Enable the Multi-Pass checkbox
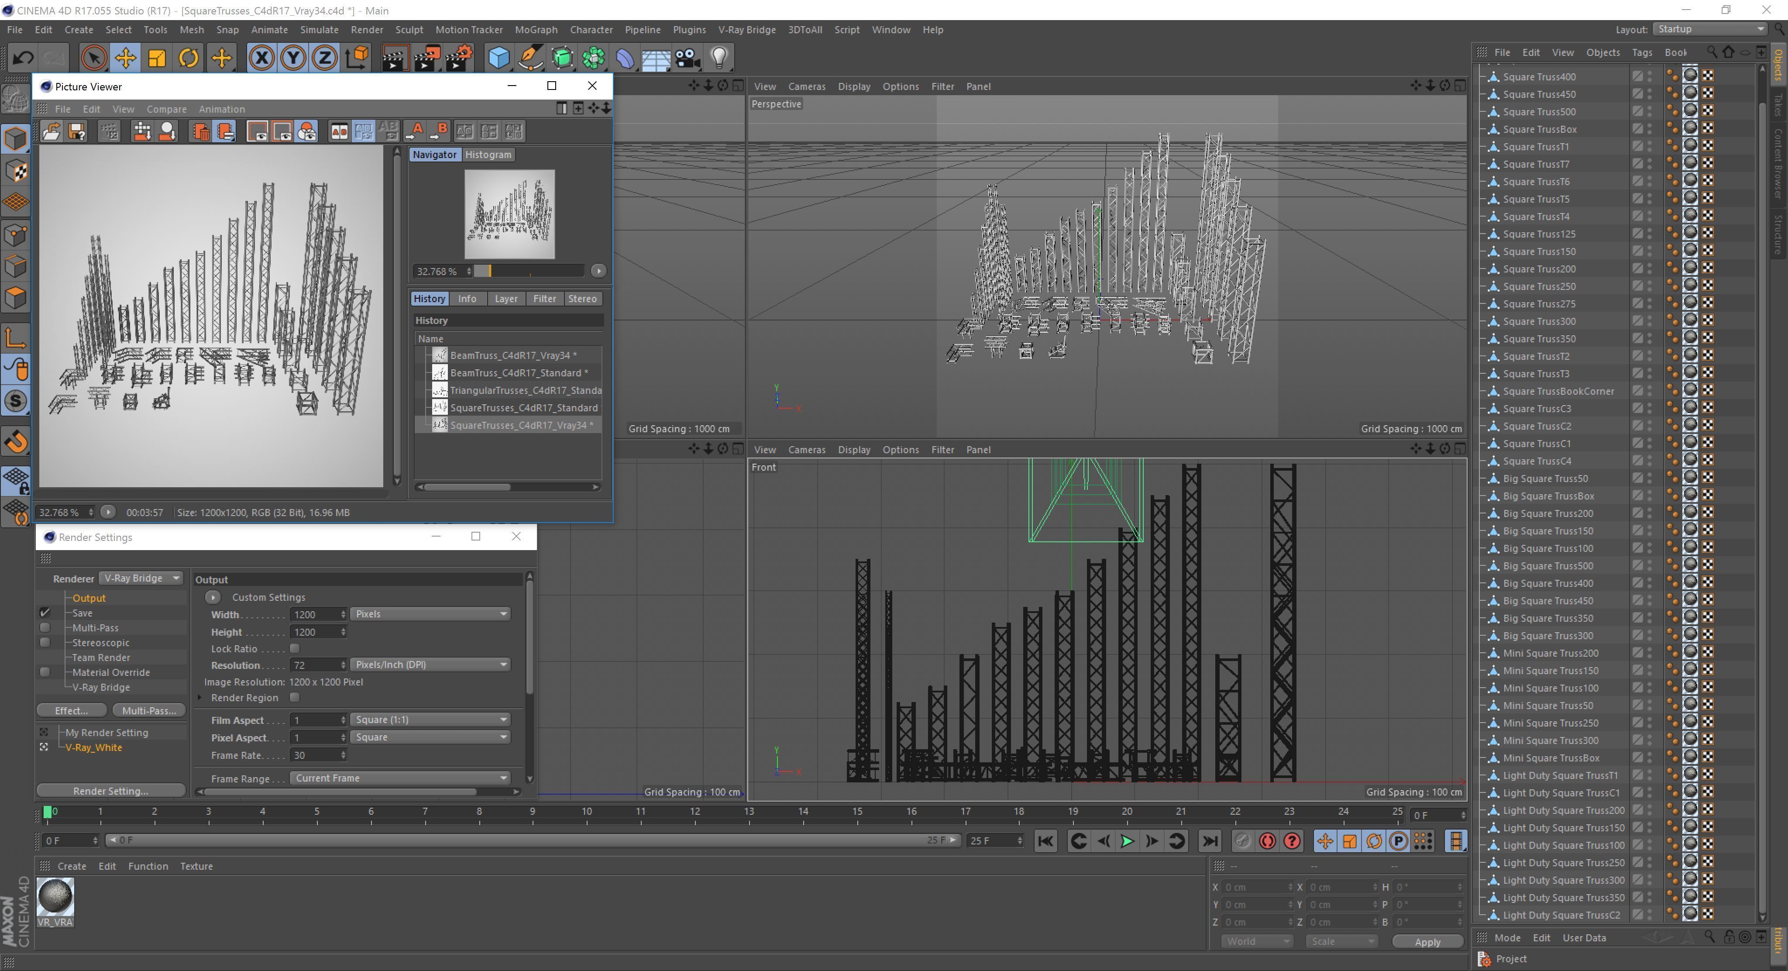This screenshot has width=1788, height=971. (x=45, y=627)
